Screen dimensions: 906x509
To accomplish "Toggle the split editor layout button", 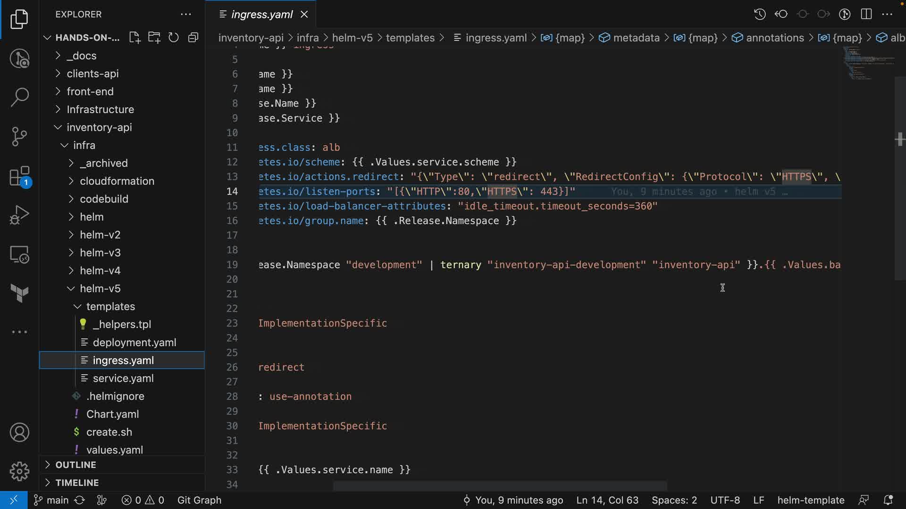I will pos(866,14).
